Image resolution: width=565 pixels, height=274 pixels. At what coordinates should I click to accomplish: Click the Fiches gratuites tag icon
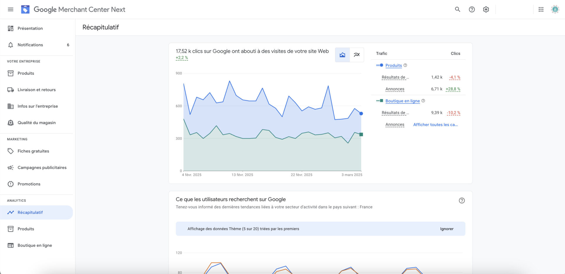11,151
